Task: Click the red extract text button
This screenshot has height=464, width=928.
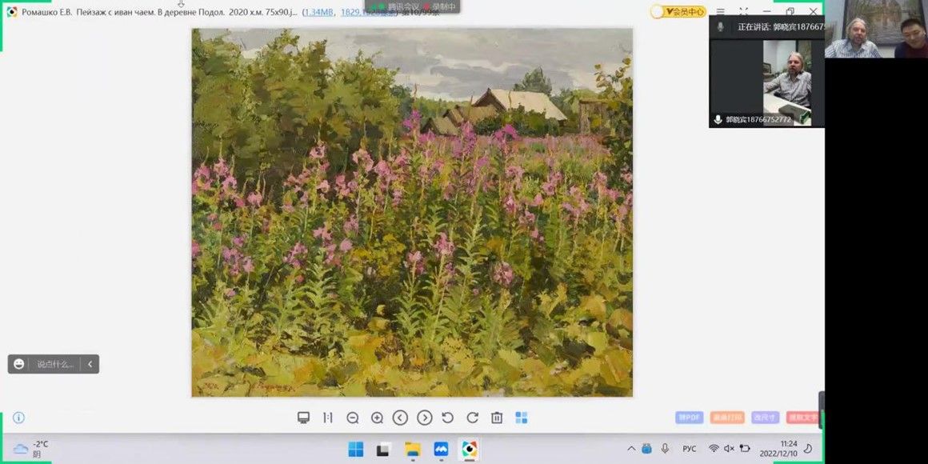Action: 803,418
